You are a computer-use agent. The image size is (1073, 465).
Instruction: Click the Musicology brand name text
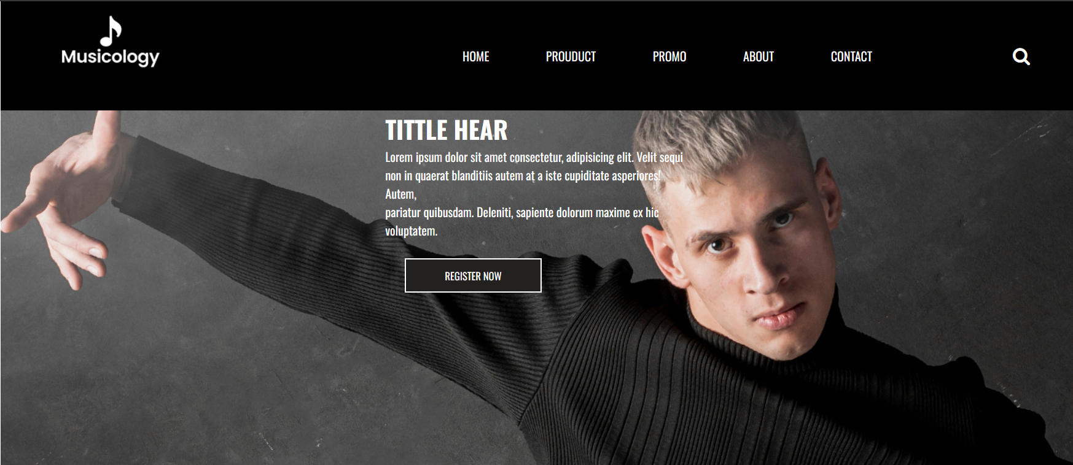point(110,57)
